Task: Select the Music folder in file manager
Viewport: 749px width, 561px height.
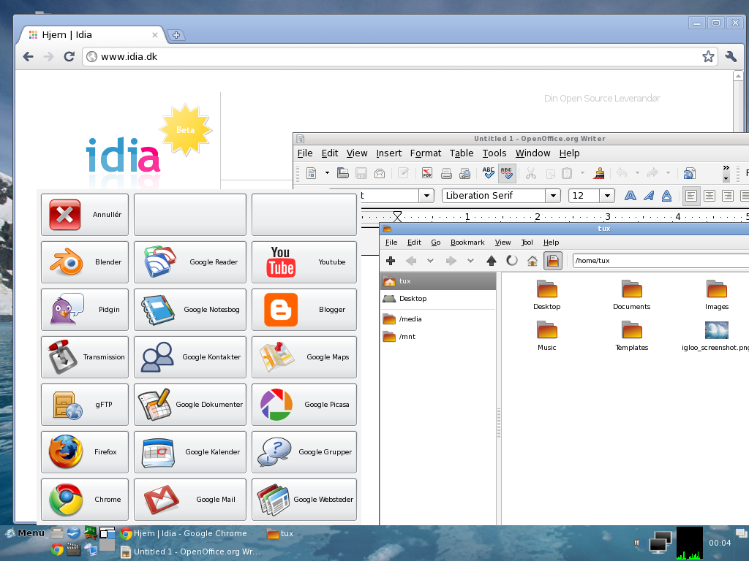Action: click(x=547, y=336)
